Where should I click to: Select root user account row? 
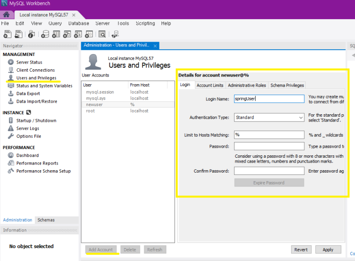click(x=128, y=111)
